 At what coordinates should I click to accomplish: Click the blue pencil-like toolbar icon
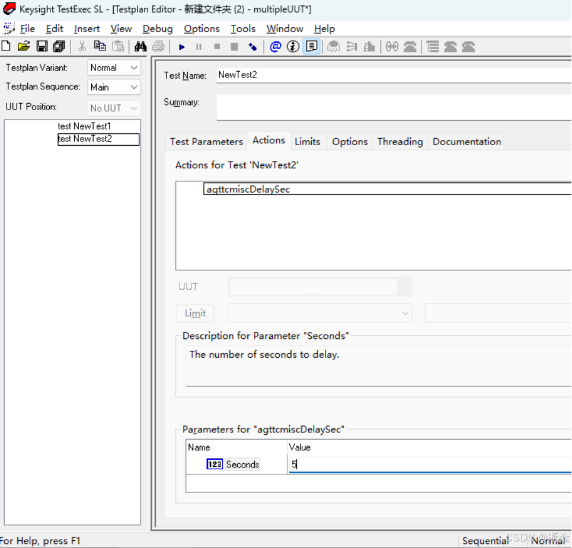pyautogui.click(x=253, y=47)
